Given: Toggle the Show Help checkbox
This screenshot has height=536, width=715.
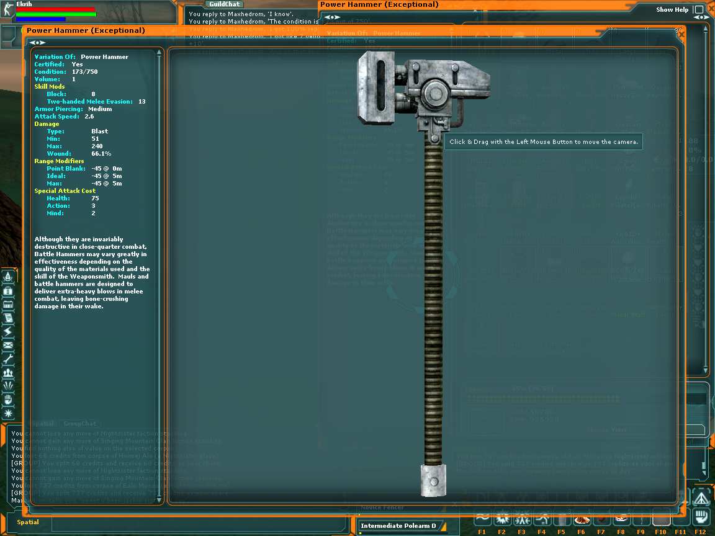Looking at the screenshot, I should tap(699, 9).
